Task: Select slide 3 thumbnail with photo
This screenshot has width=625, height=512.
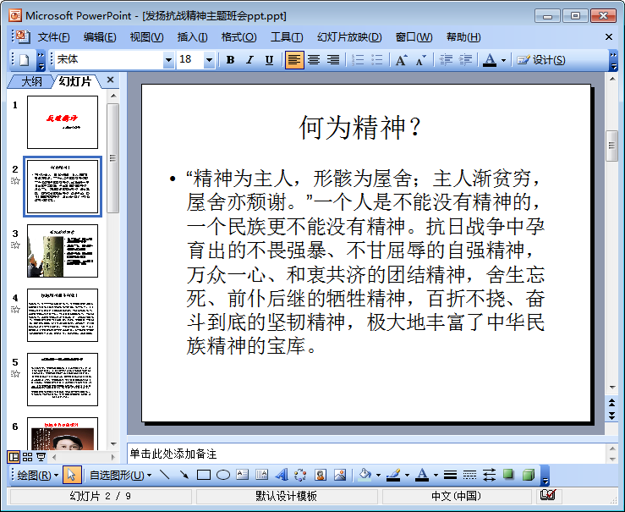Action: coord(63,250)
